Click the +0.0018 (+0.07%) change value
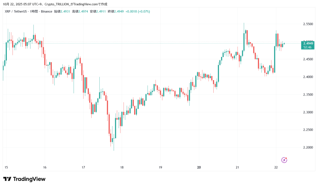 coord(138,11)
